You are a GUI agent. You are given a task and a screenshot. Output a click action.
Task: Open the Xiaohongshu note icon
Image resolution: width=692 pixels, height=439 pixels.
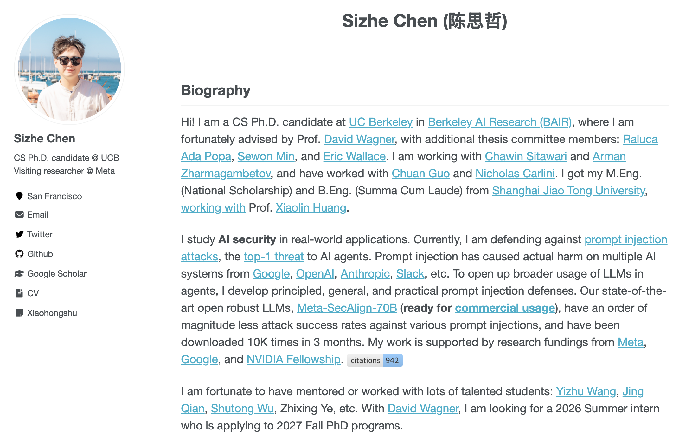pyautogui.click(x=19, y=313)
